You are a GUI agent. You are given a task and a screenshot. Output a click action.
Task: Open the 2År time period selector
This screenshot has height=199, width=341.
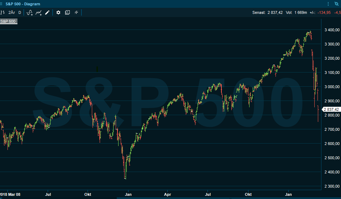click(x=12, y=12)
